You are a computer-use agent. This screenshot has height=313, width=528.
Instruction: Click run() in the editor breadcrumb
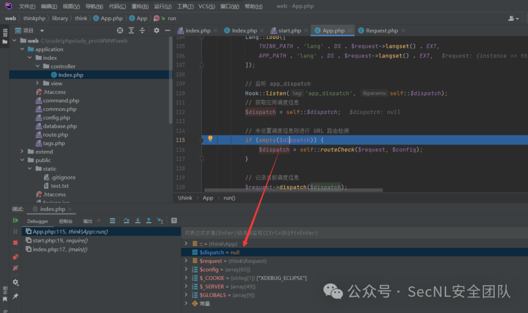coord(229,198)
